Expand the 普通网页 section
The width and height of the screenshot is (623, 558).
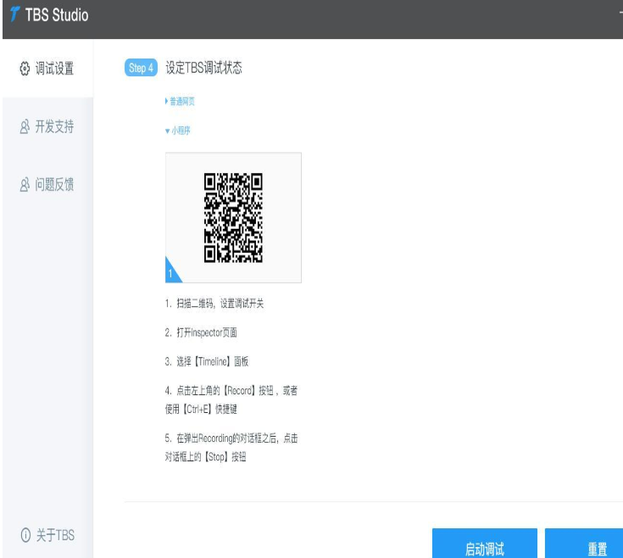click(x=180, y=102)
